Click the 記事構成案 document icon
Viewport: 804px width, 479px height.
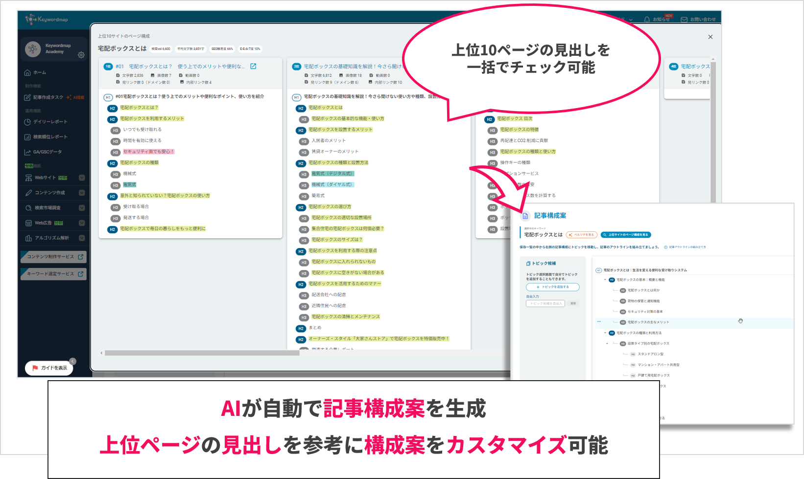coord(525,216)
